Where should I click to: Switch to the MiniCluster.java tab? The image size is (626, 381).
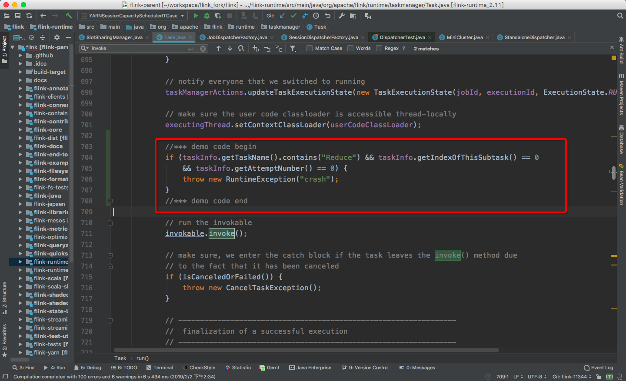465,37
